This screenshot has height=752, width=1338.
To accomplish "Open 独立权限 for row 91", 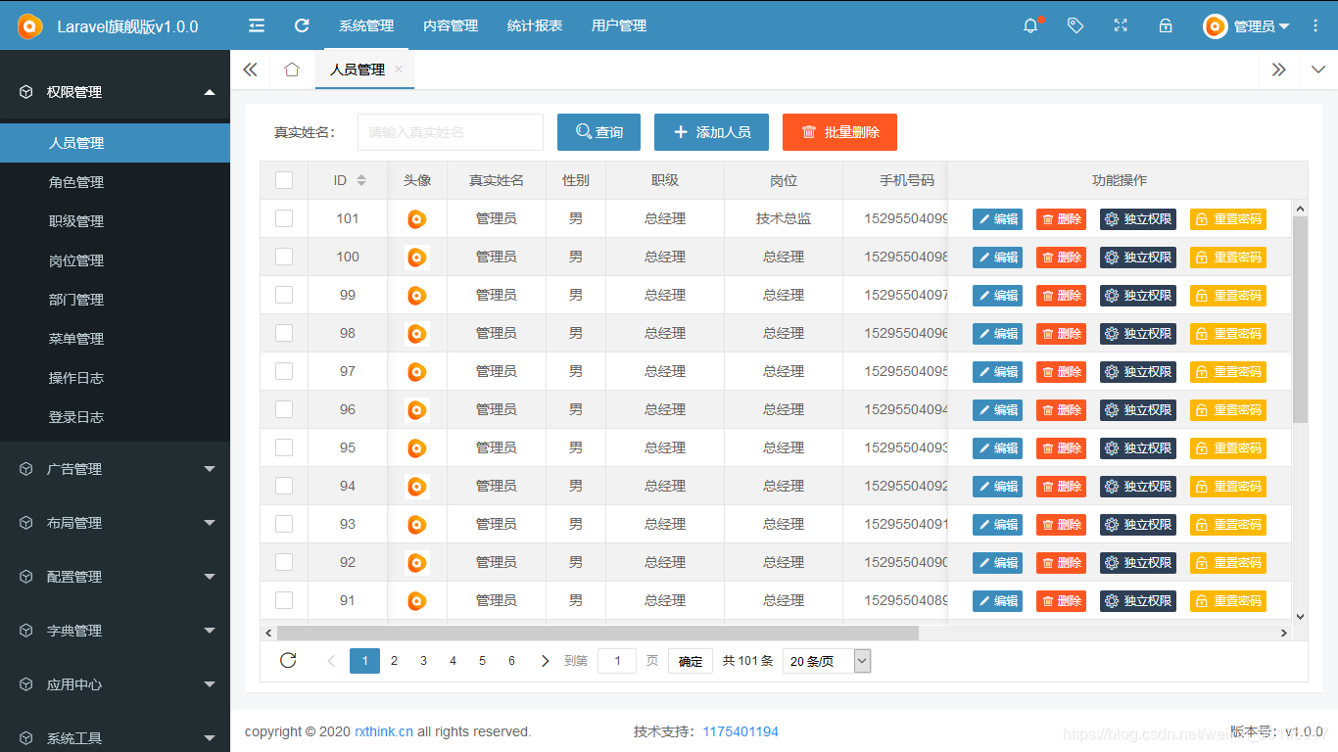I will pos(1138,601).
